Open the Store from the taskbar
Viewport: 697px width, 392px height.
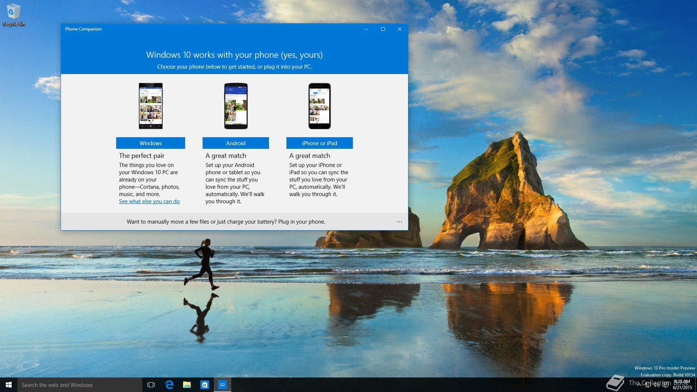click(205, 385)
